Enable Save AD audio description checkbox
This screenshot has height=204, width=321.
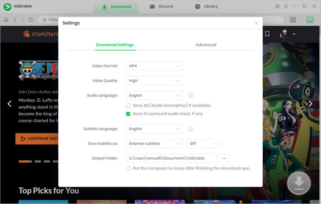(x=128, y=106)
